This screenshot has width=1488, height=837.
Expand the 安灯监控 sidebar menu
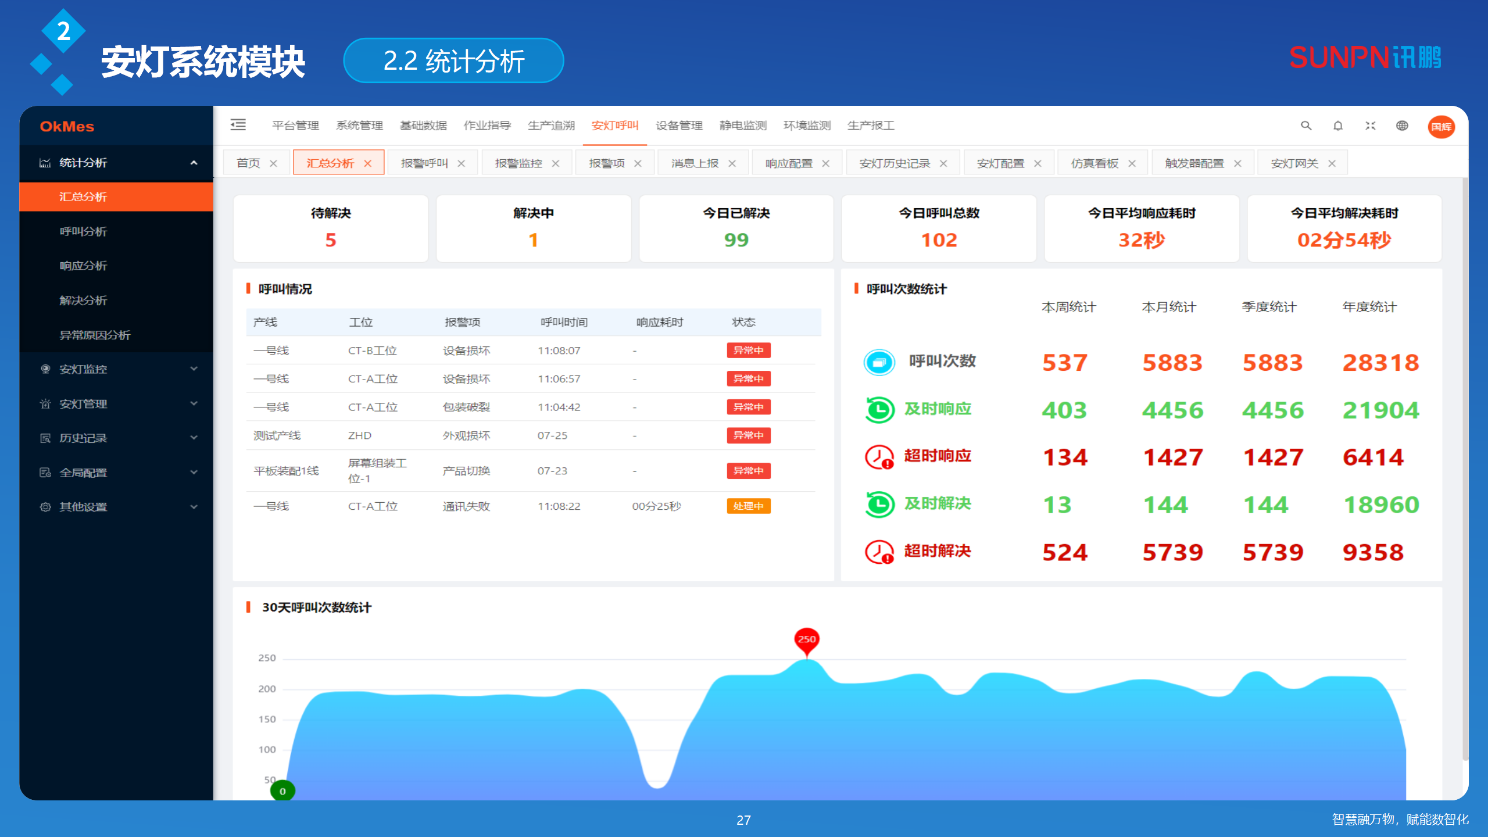[194, 369]
